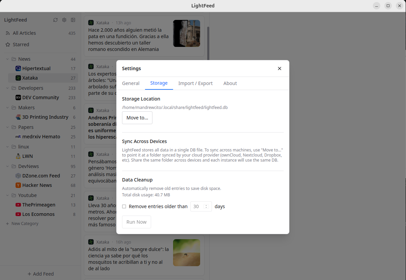Click the DZone.com Feed icon
This screenshot has height=280, width=406.
coord(18,176)
